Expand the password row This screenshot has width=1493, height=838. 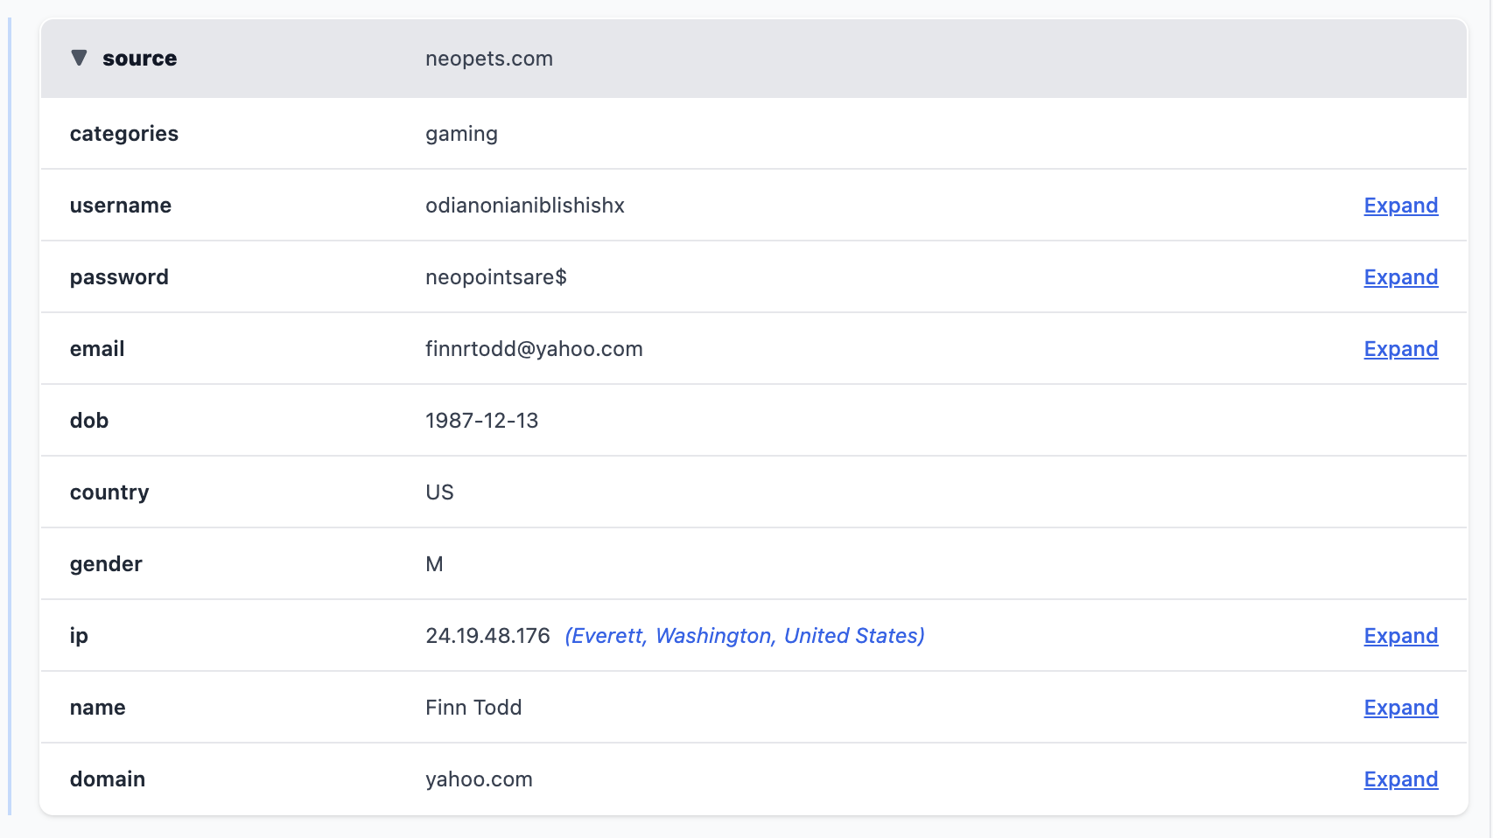[1400, 277]
